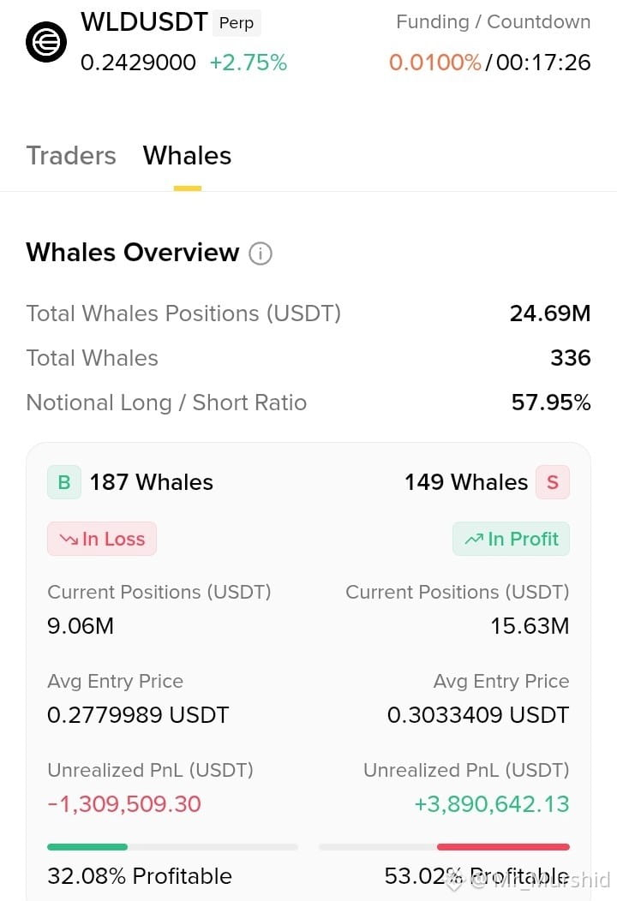Select the red S sell-side badge
Viewport: 617px width, 901px height.
click(553, 482)
